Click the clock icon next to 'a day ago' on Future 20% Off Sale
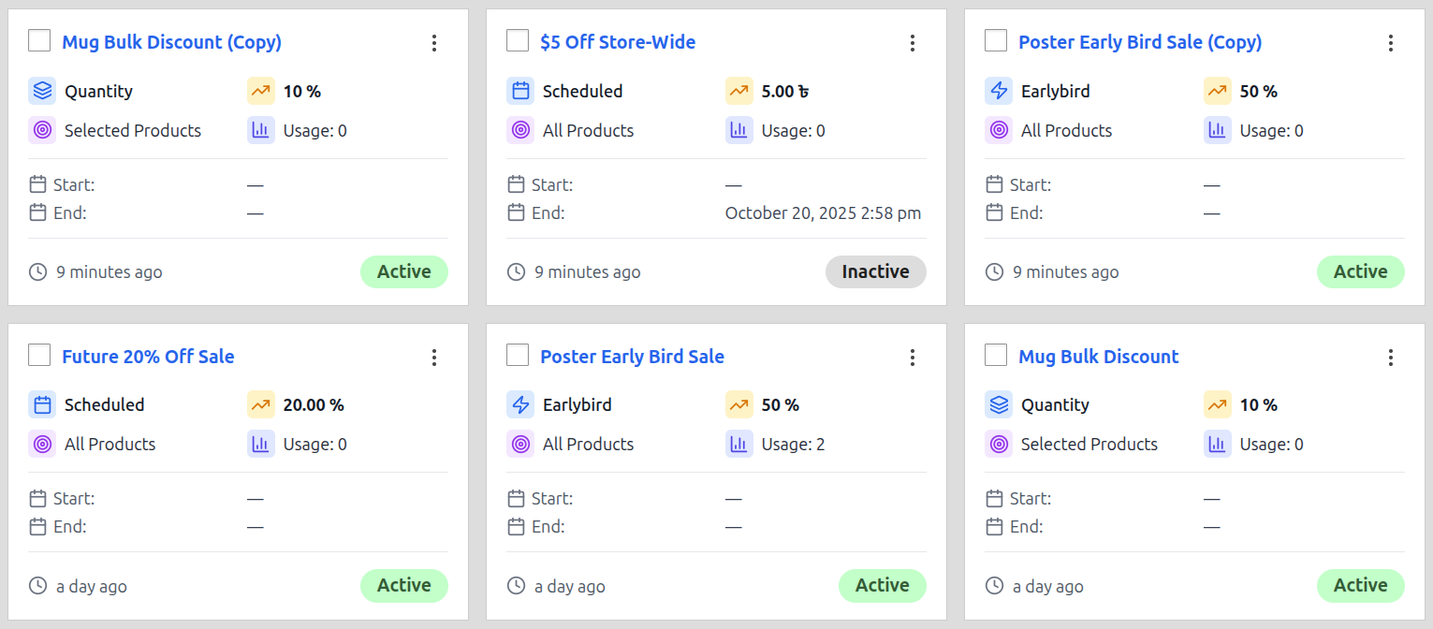 [x=37, y=585]
